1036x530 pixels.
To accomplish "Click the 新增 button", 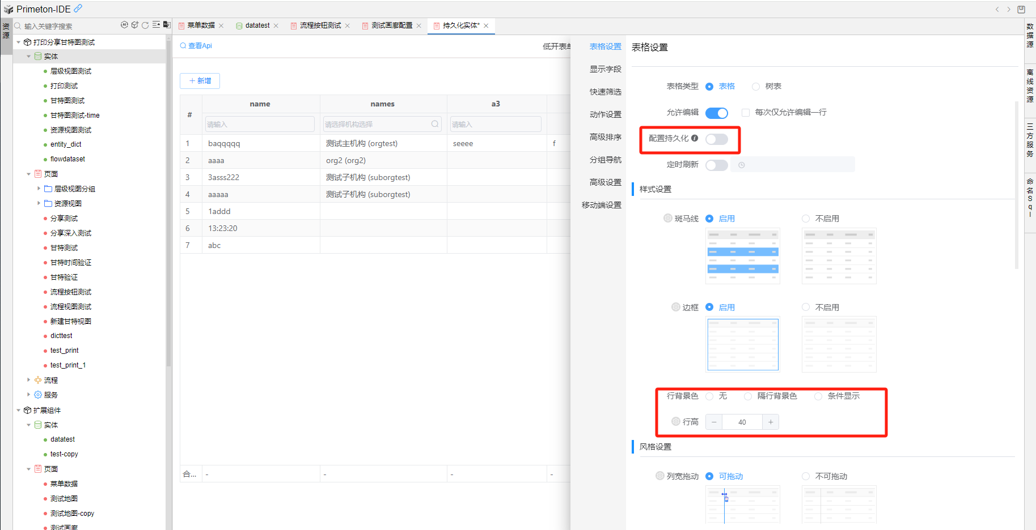I will pyautogui.click(x=200, y=81).
